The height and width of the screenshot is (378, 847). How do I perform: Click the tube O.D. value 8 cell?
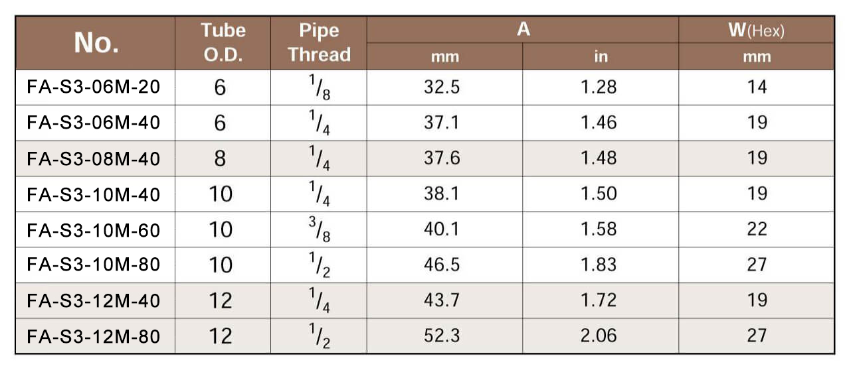[x=221, y=158]
